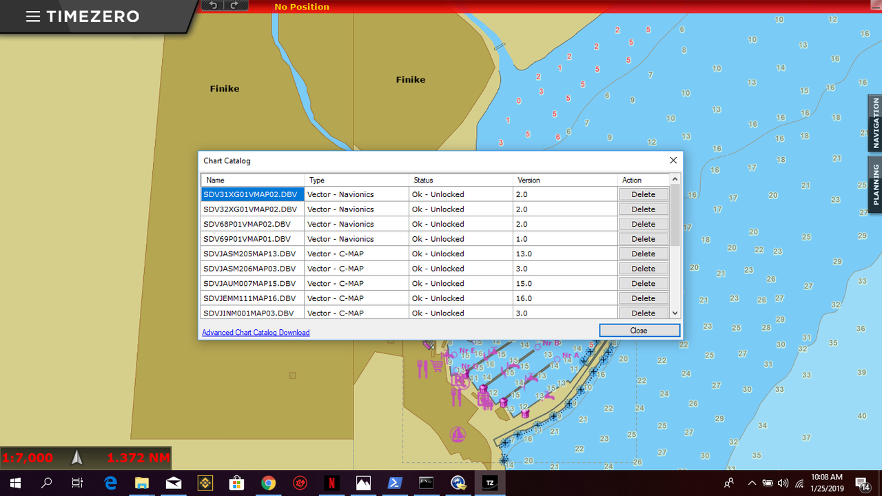Open PowerShell from the taskbar
Viewport: 882px width, 496px height.
point(395,483)
